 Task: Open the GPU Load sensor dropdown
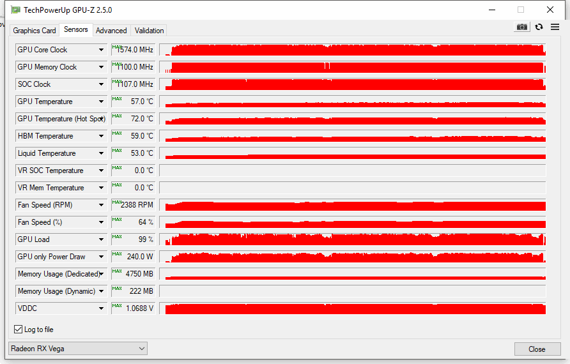[x=101, y=239]
